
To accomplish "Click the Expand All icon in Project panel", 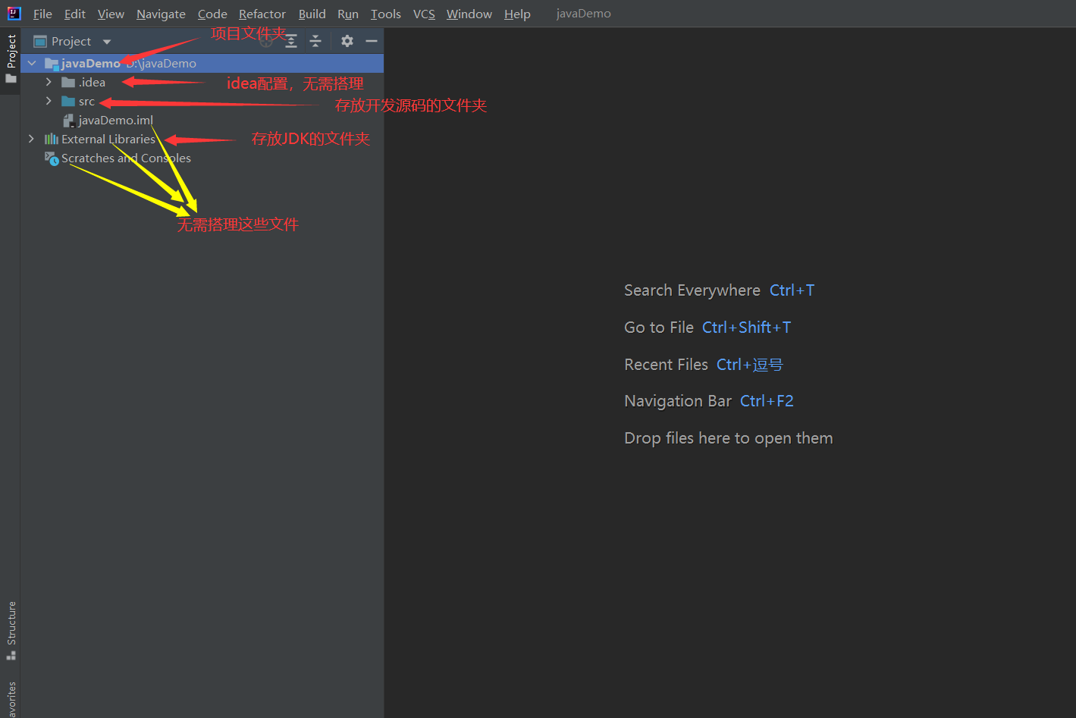I will [291, 41].
